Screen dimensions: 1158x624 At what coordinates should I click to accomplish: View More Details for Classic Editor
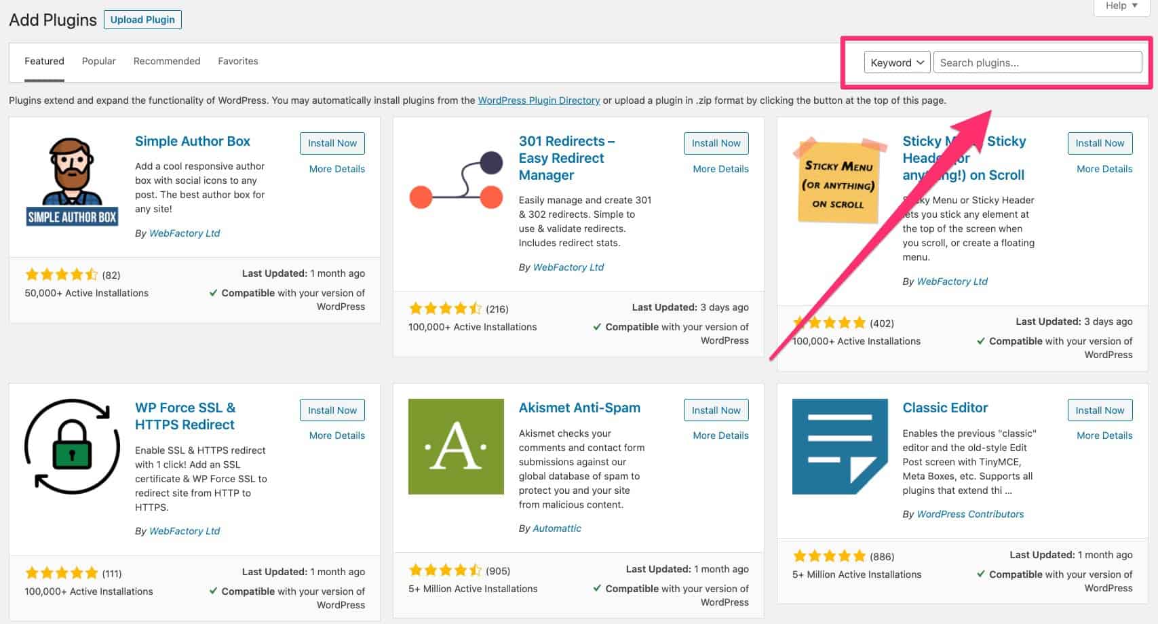pos(1104,435)
